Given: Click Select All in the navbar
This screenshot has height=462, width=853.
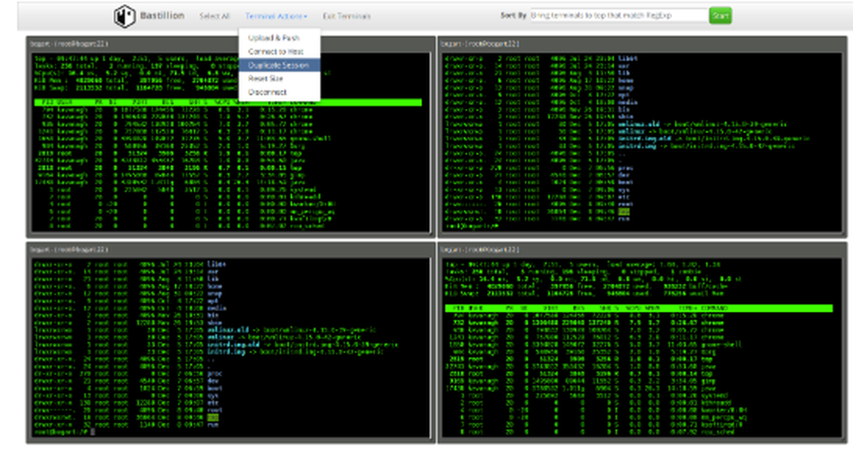Looking at the screenshot, I should pyautogui.click(x=214, y=16).
